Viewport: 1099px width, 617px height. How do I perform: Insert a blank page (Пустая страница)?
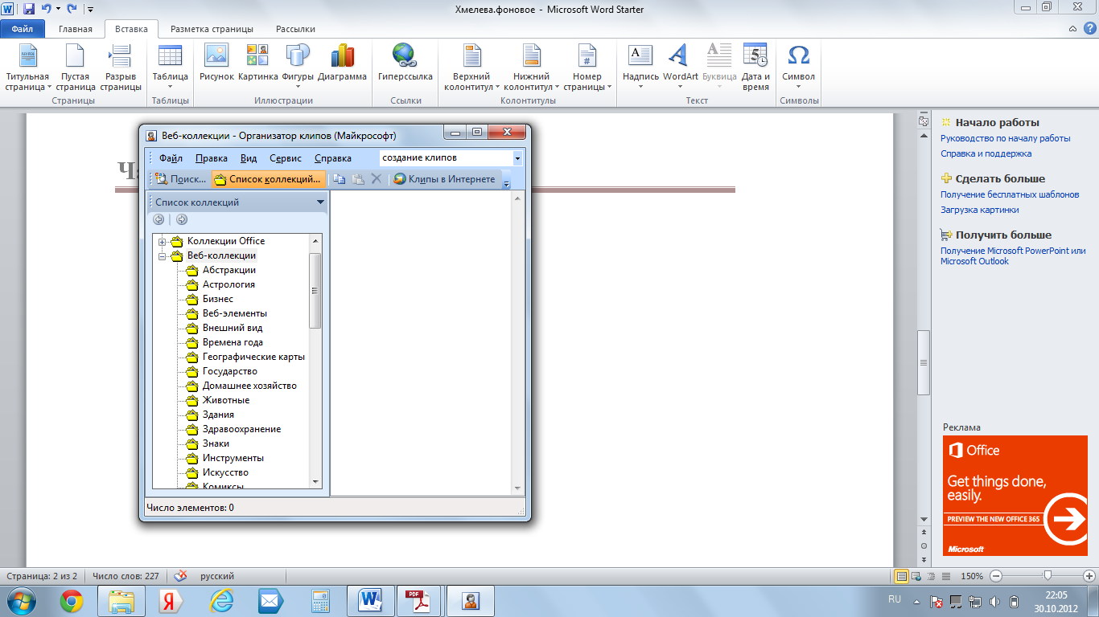pyautogui.click(x=75, y=67)
